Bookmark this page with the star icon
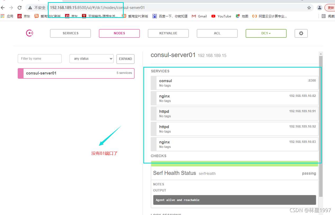 (309, 8)
